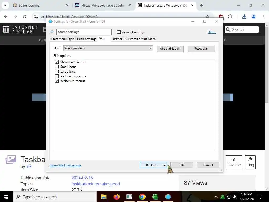Click the network icon in system tray
Image resolution: width=269 pixels, height=202 pixels.
point(229,197)
